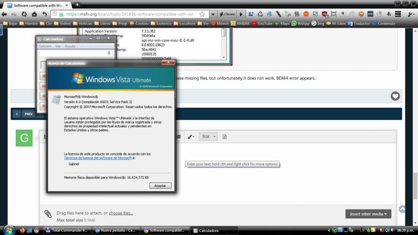418x235 pixels.
Task: Open the Cookies bookmark
Action: (x=139, y=23)
